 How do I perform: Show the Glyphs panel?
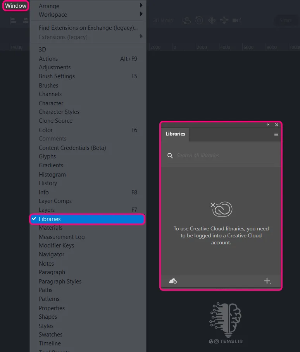tap(88, 156)
